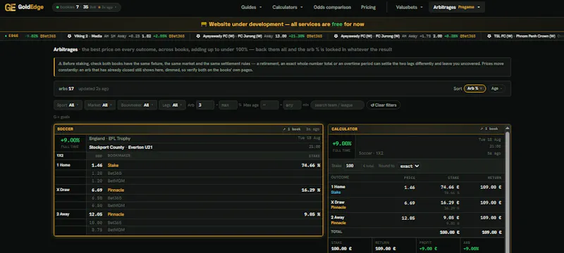Image resolution: width=564 pixels, height=253 pixels.
Task: Click the 6.69 odds for X Draw
Action: coord(97,190)
